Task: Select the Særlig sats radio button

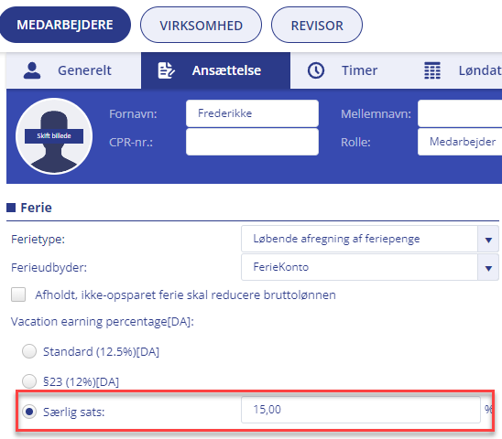Action: pyautogui.click(x=29, y=412)
